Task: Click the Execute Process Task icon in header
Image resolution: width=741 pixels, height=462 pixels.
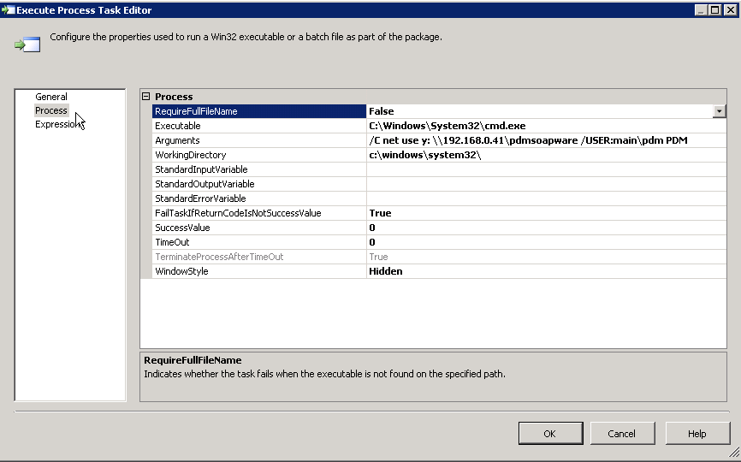Action: [27, 44]
